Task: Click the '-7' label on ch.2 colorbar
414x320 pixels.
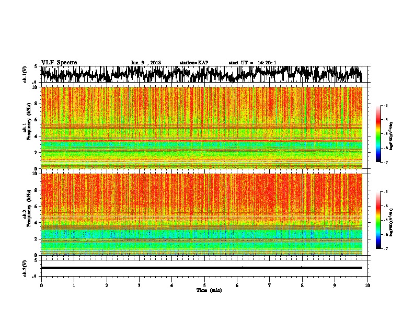Action: (x=385, y=248)
